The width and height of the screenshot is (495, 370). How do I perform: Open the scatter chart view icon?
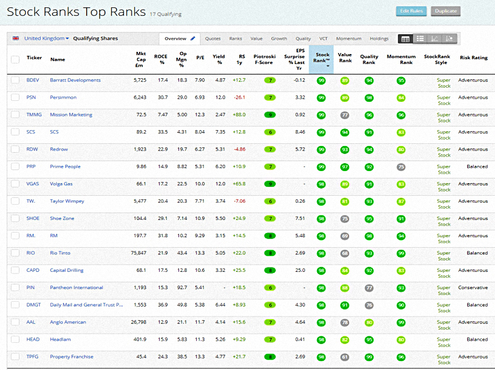(449, 39)
